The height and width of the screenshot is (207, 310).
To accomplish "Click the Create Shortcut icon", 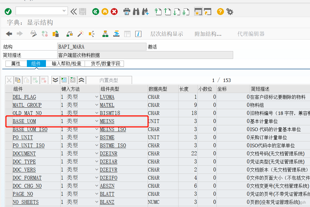I will (208, 12).
